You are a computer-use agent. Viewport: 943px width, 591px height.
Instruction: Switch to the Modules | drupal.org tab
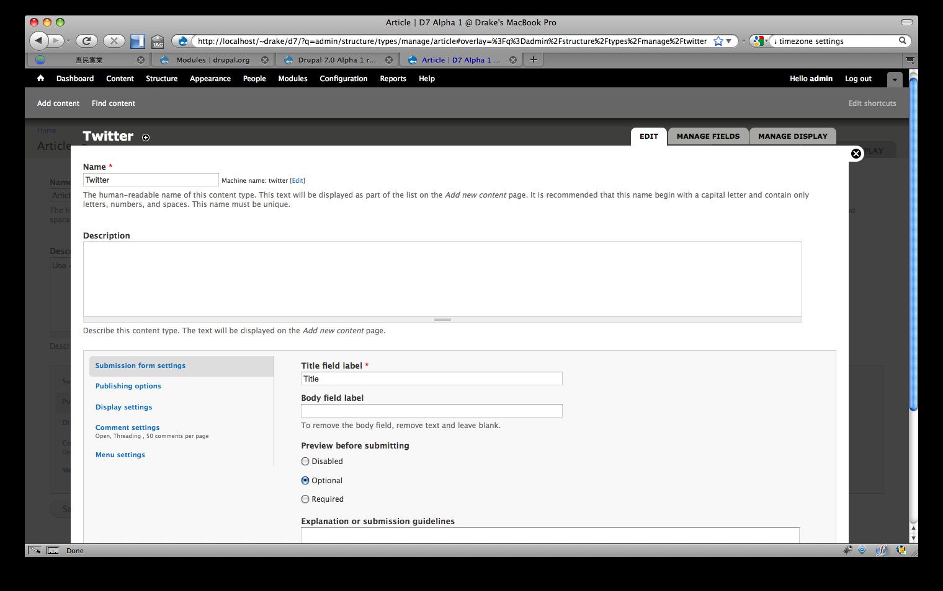click(213, 60)
